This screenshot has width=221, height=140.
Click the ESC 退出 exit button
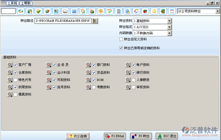click(x=167, y=136)
